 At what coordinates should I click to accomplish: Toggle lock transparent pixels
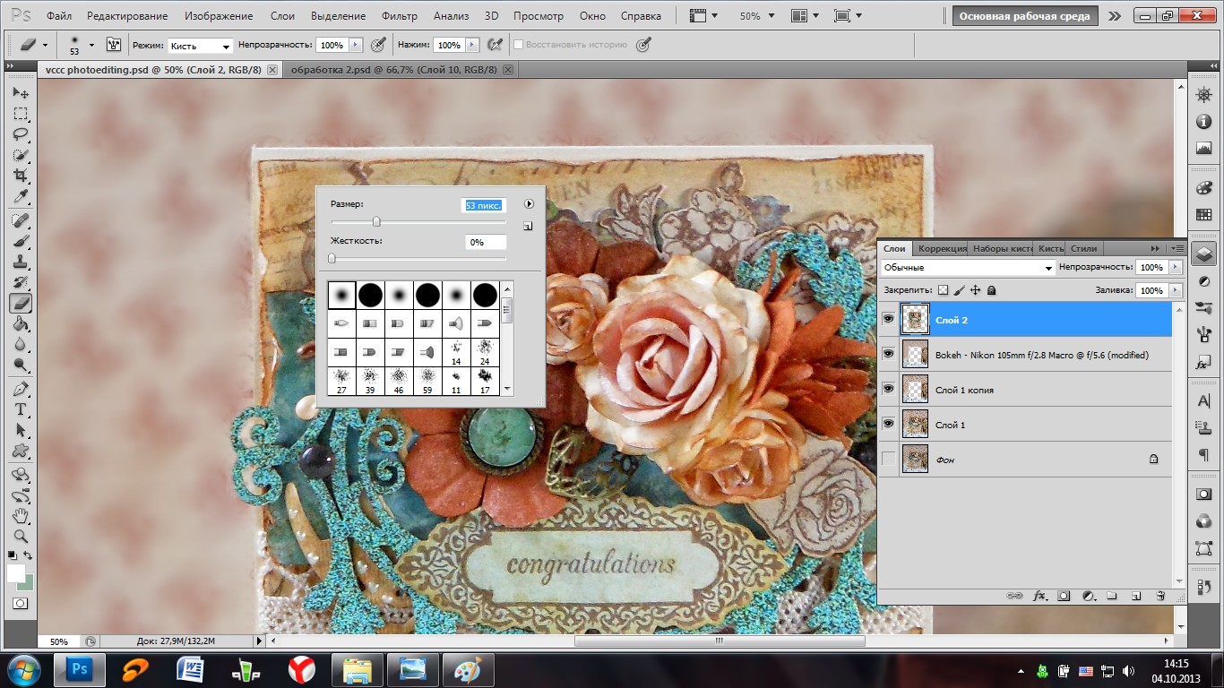943,290
